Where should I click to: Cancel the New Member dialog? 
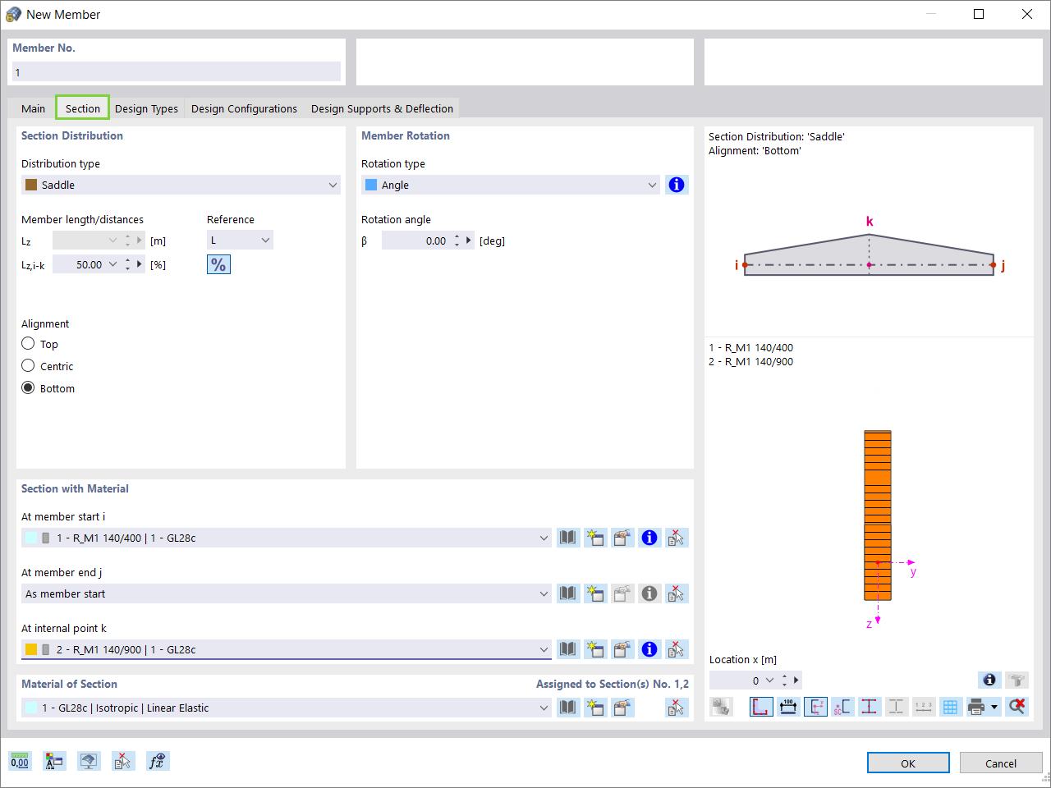[x=1000, y=763]
